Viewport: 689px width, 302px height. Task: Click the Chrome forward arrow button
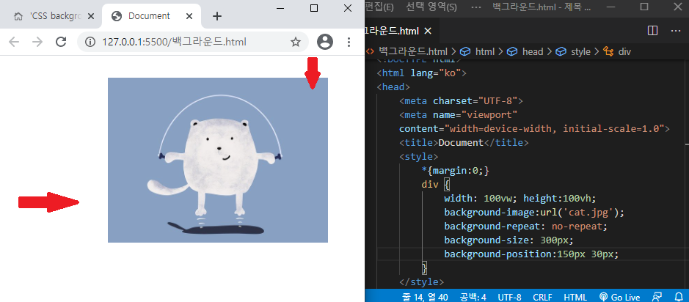click(x=37, y=42)
